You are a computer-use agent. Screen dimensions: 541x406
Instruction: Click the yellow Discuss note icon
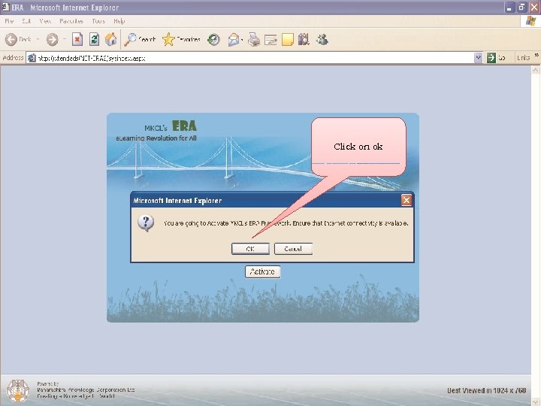click(287, 40)
